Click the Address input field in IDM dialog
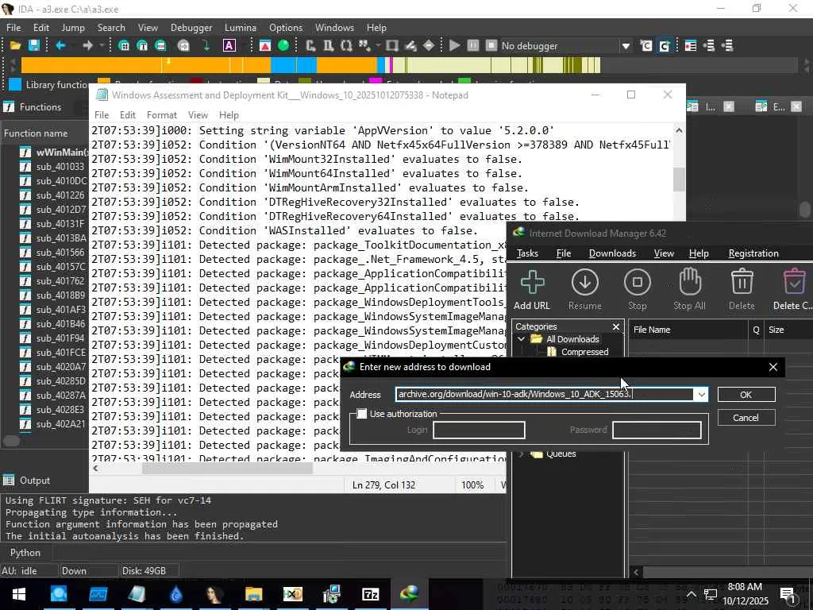This screenshot has width=813, height=610. tap(545, 394)
